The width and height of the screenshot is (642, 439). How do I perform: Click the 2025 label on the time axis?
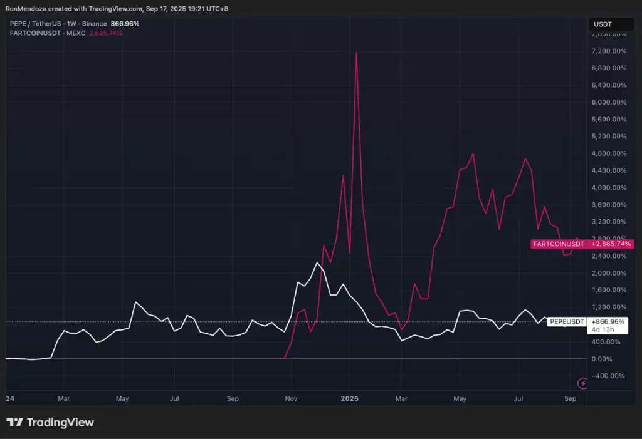coord(349,398)
